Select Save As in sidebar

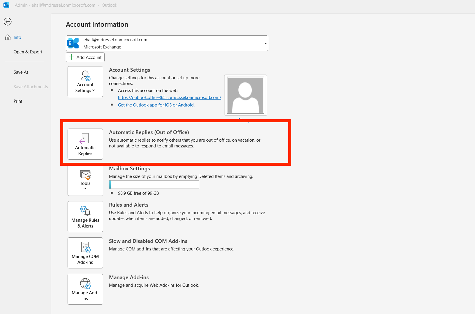[21, 72]
